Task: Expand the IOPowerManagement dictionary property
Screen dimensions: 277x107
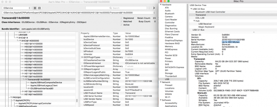Action: click(x=82, y=66)
